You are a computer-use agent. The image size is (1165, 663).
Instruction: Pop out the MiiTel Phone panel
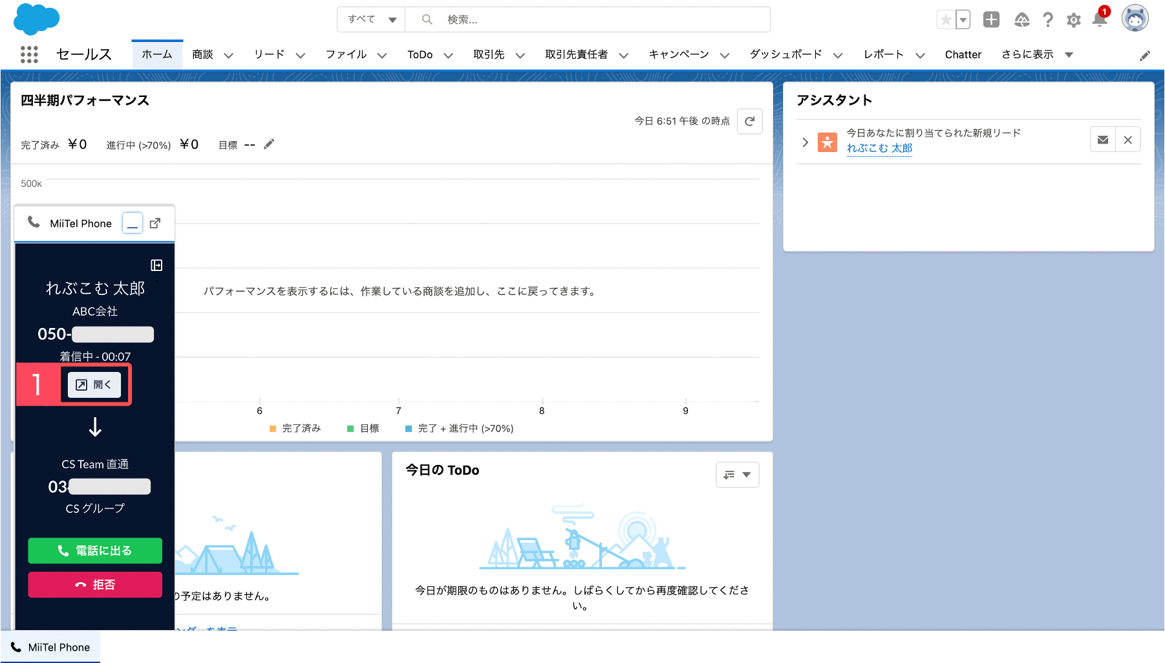[155, 223]
